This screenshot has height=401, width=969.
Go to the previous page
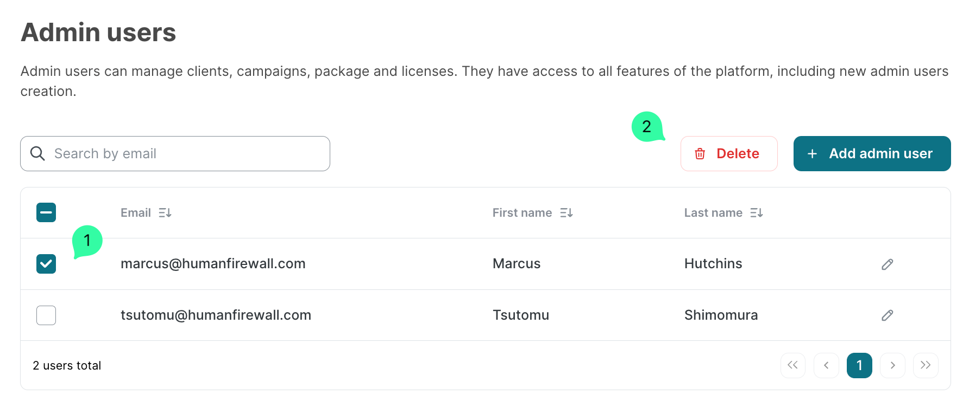click(x=826, y=365)
